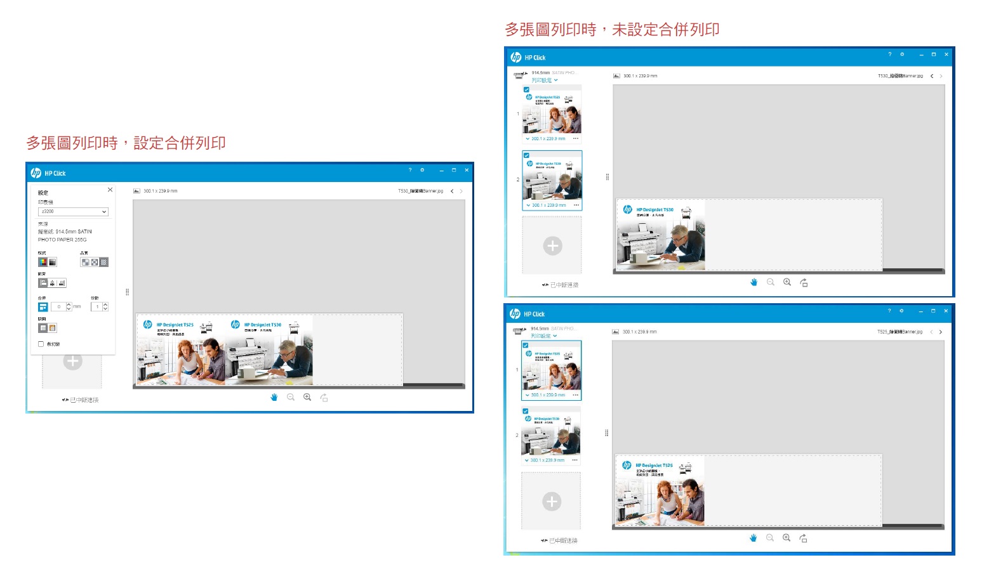This screenshot has height=567, width=996.
Task: Select center alignment icon in settings panel
Action: click(x=52, y=283)
